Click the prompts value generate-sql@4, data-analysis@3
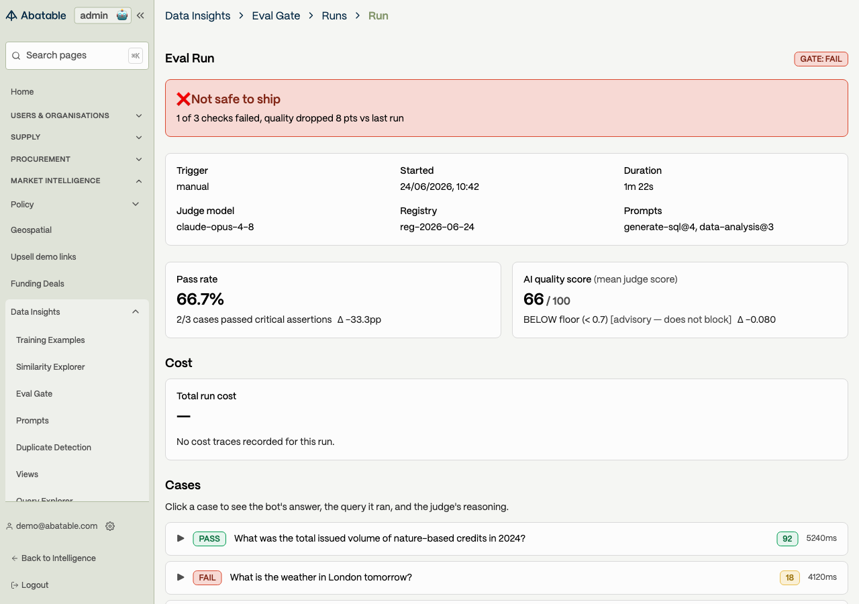The image size is (859, 604). click(x=699, y=227)
